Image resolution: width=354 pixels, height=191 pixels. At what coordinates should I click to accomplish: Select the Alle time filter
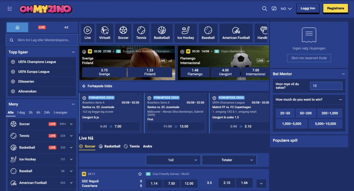point(11,112)
